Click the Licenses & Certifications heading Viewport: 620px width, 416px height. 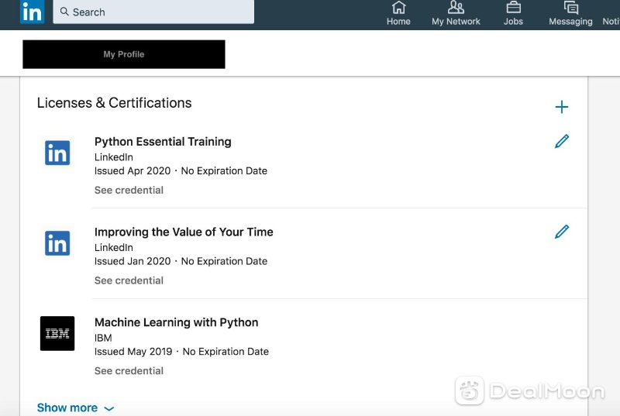pos(114,103)
